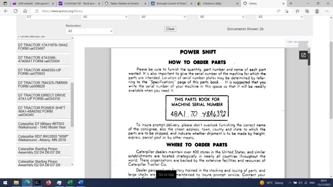Click the D7 search input field
The height and width of the screenshot is (187, 333).
click(x=48, y=17)
